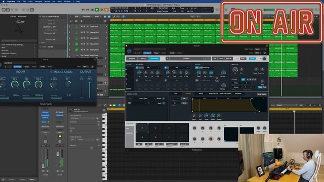Click the File button in Alchemy
This screenshot has width=324, height=182.
[215, 59]
